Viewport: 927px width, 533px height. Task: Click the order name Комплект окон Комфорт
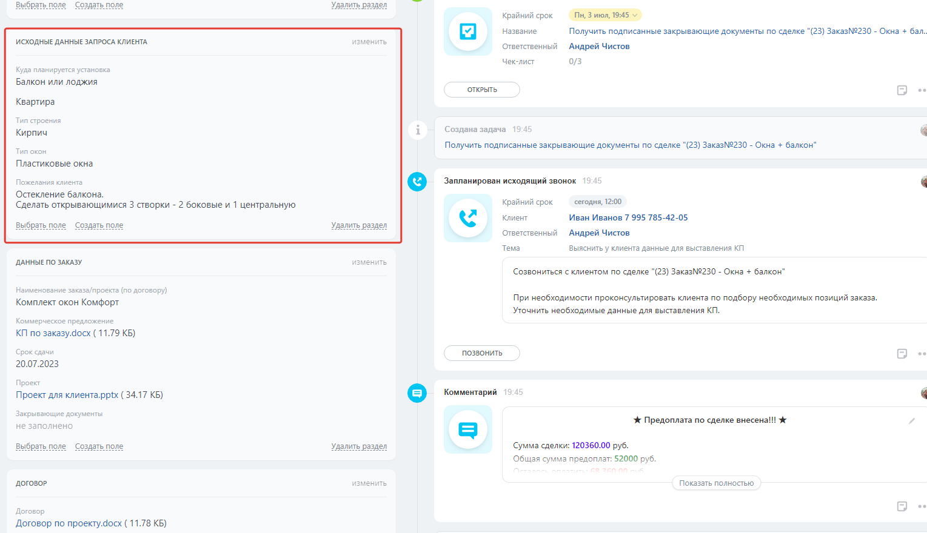point(67,302)
